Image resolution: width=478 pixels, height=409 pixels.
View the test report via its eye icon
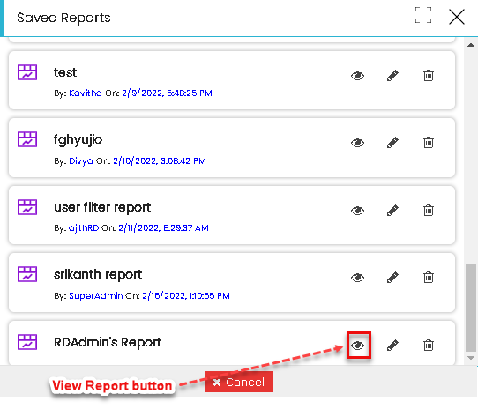[357, 76]
